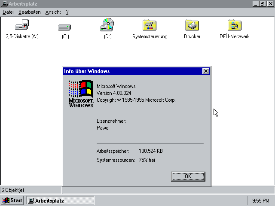The height and width of the screenshot is (206, 275).
Task: Minimize the Arbeitsplatz window
Action: (256, 4)
